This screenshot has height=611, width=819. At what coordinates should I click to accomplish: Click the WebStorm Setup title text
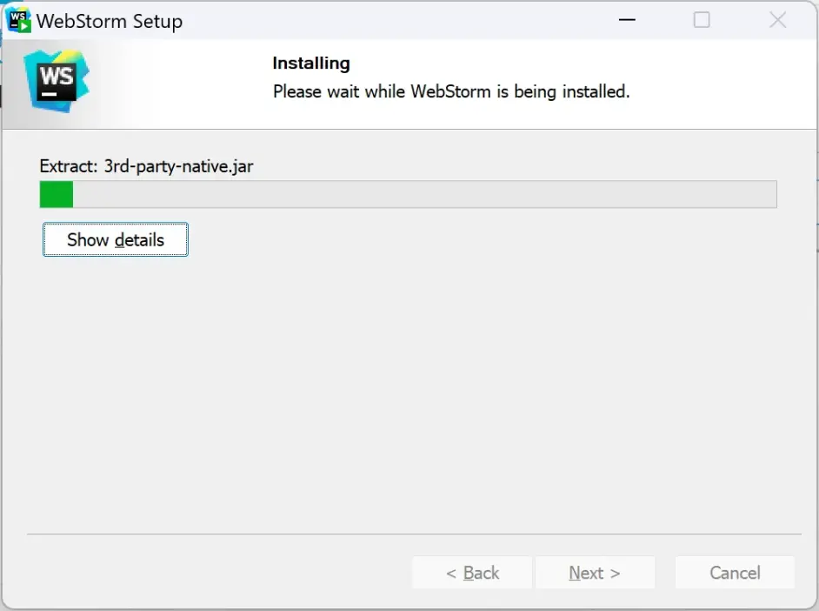click(x=110, y=22)
